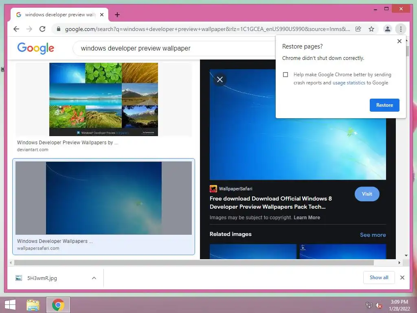See more related images

point(373,235)
